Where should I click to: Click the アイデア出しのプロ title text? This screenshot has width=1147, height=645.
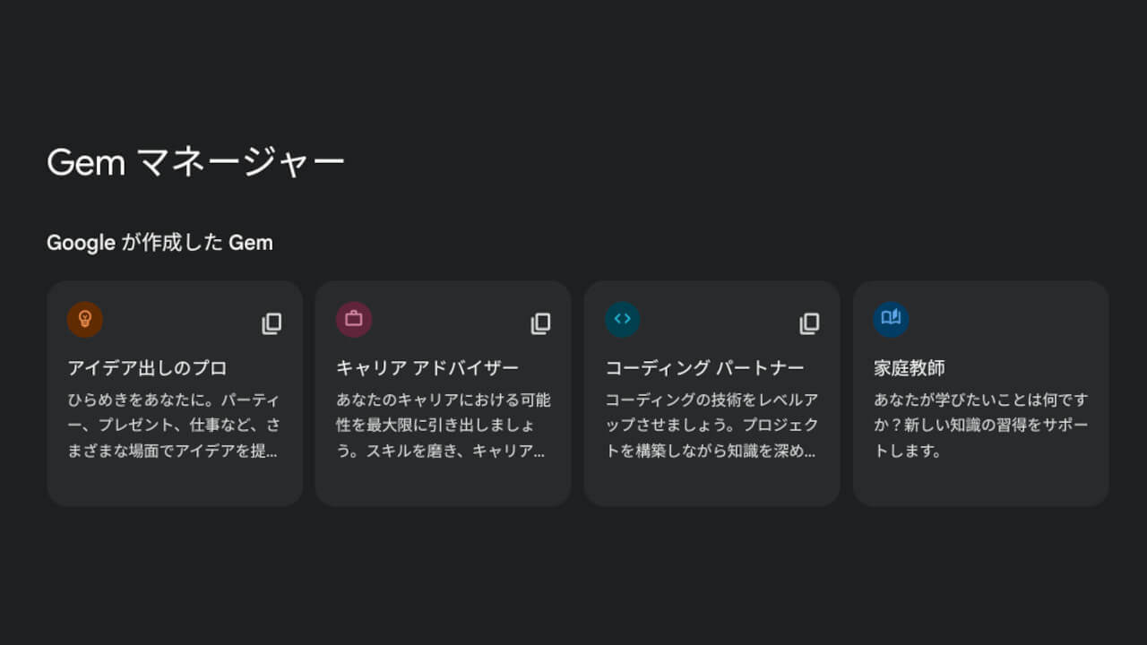(131, 365)
